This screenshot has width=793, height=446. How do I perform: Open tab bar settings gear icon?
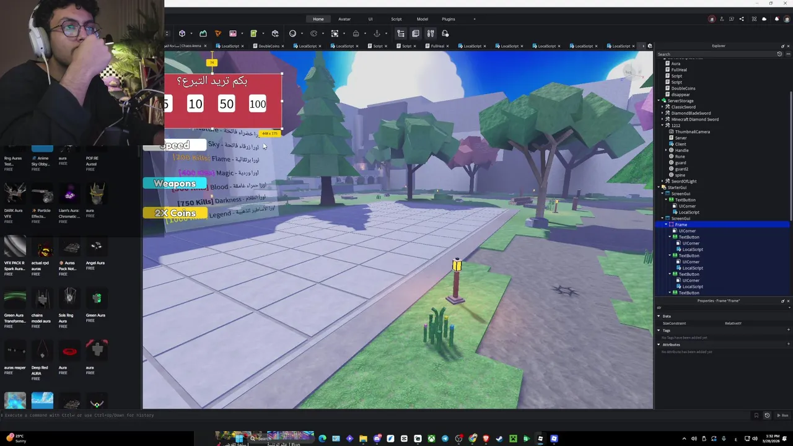[649, 46]
